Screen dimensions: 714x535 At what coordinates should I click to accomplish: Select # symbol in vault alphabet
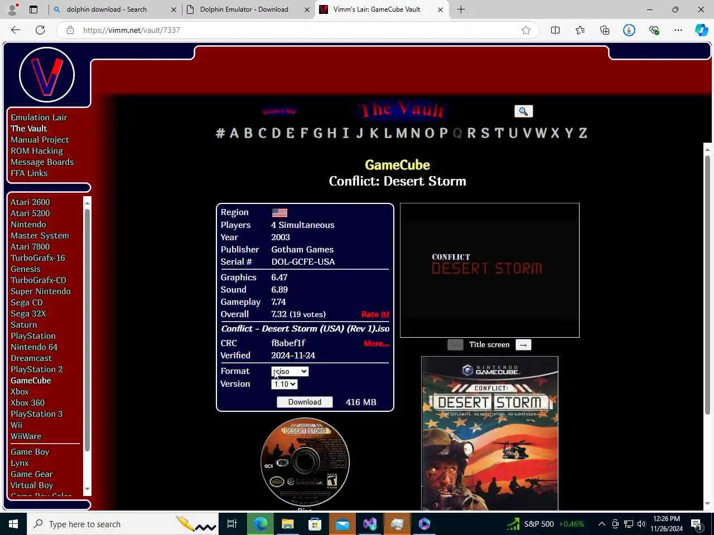[x=220, y=133]
